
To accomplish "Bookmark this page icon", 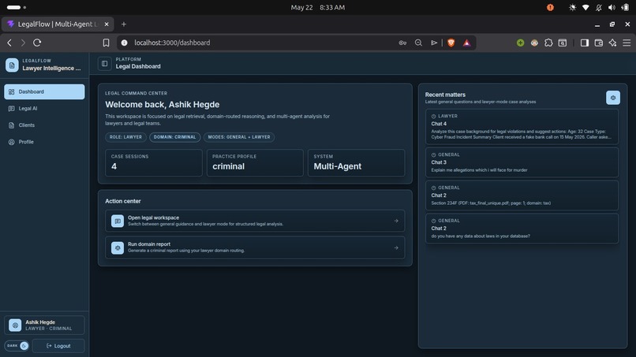I will pyautogui.click(x=106, y=43).
